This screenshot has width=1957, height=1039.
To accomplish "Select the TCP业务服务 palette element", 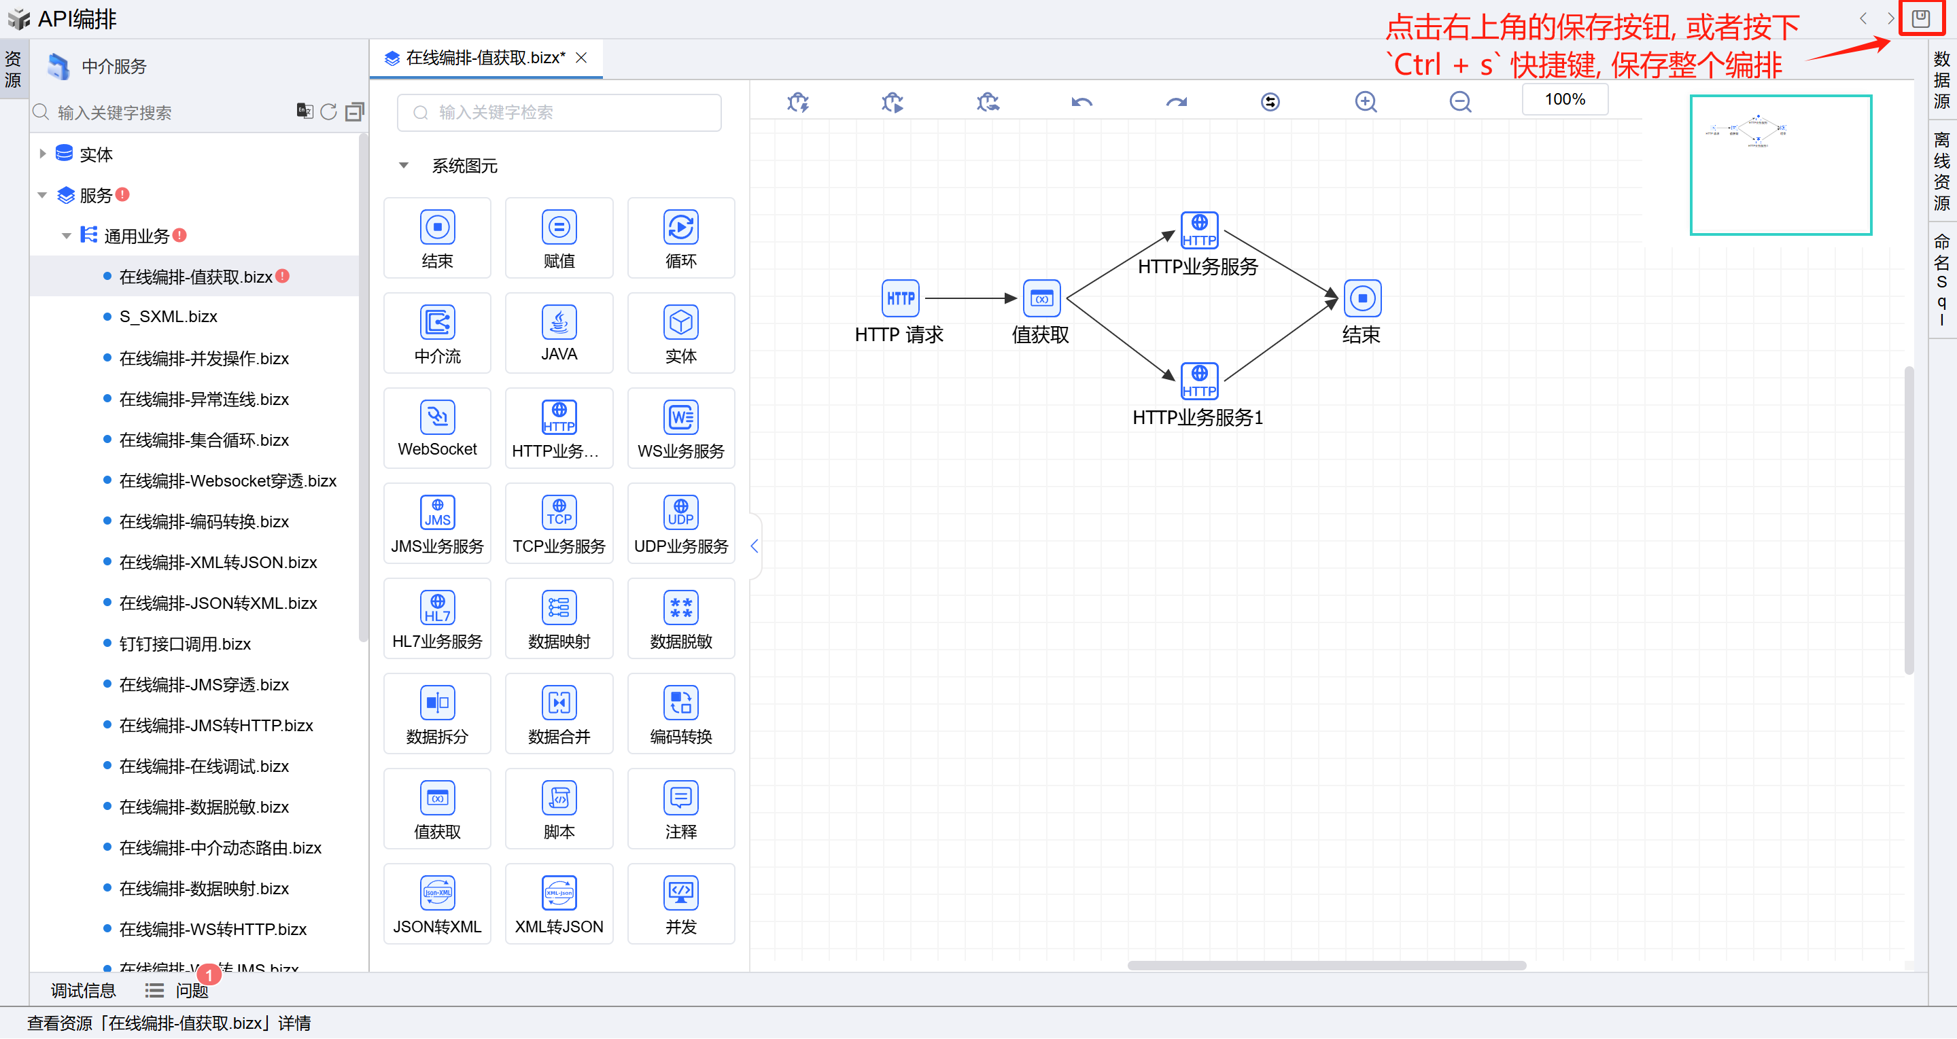I will 558,523.
